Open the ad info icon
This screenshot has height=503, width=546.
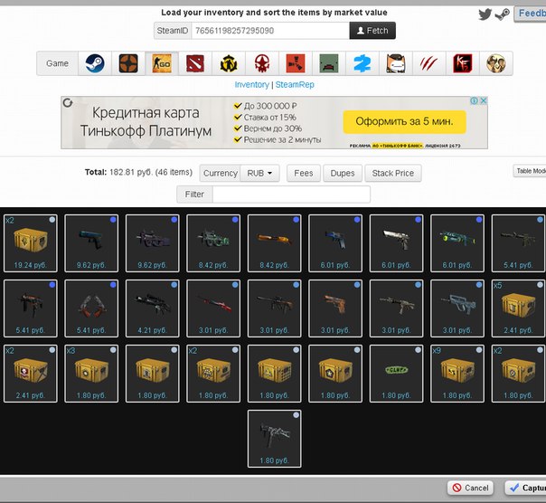coord(474,100)
